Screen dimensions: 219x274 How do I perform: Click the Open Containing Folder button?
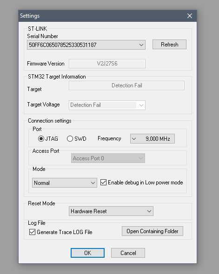coord(153,231)
